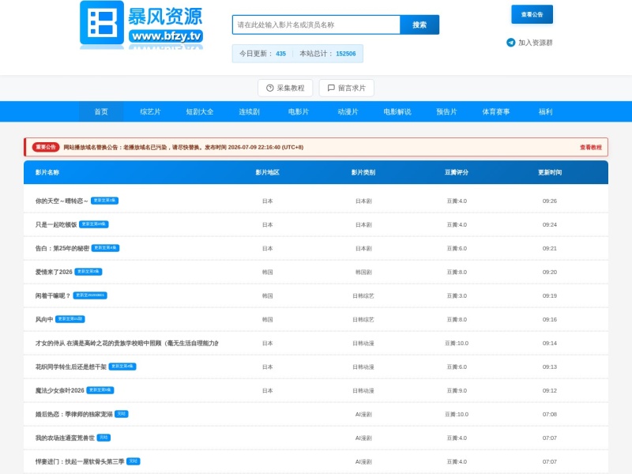Click the 完结 badge next to 我的农场连通蛮荒兽世
Viewport: 632px width, 474px height.
pos(103,438)
